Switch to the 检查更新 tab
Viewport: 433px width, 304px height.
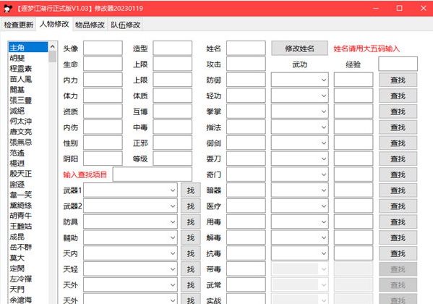(19, 25)
